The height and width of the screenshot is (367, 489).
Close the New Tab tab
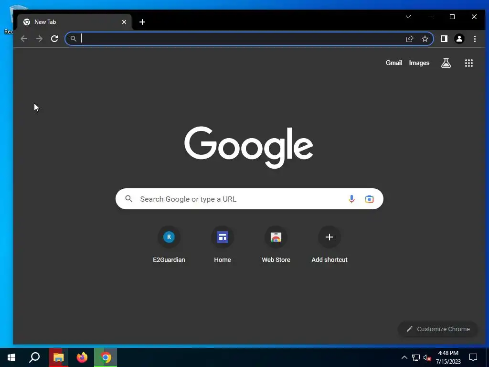pos(124,22)
